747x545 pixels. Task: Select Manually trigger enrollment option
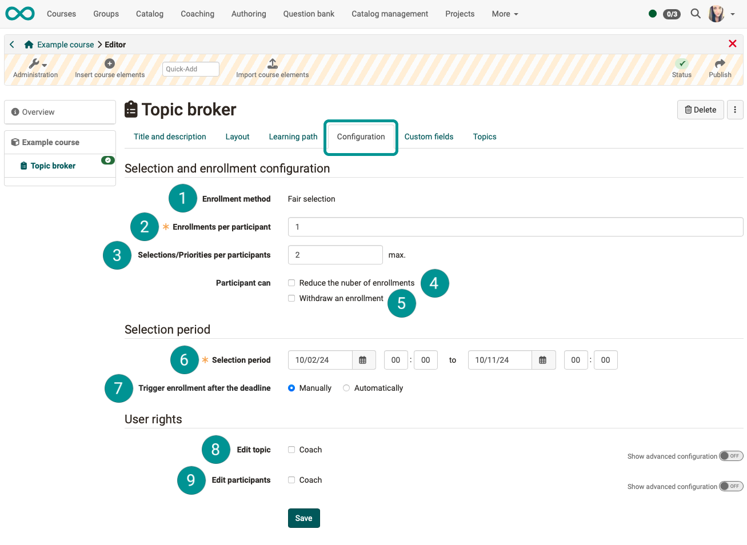[291, 388]
